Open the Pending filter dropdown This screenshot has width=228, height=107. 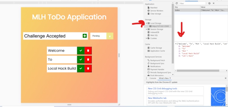click(x=102, y=36)
